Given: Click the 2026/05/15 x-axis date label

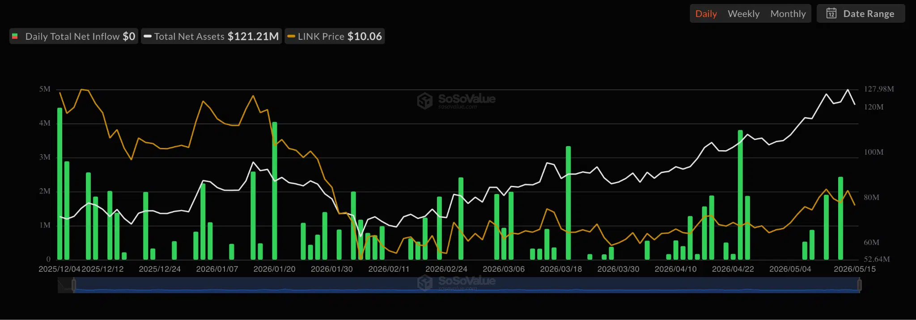Looking at the screenshot, I should (x=855, y=269).
